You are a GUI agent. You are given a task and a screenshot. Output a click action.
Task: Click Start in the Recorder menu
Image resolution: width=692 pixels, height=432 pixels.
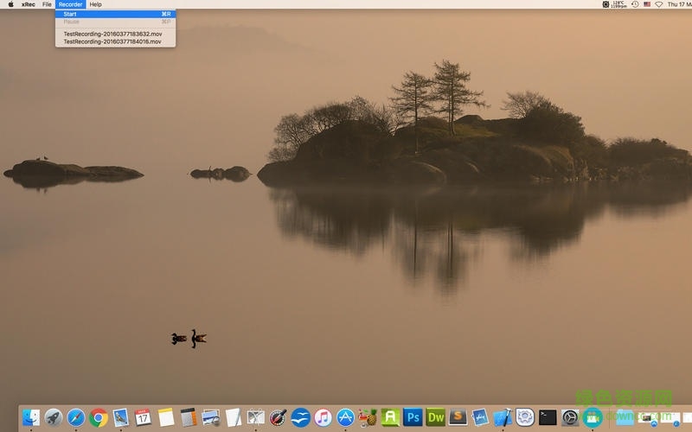pyautogui.click(x=71, y=14)
